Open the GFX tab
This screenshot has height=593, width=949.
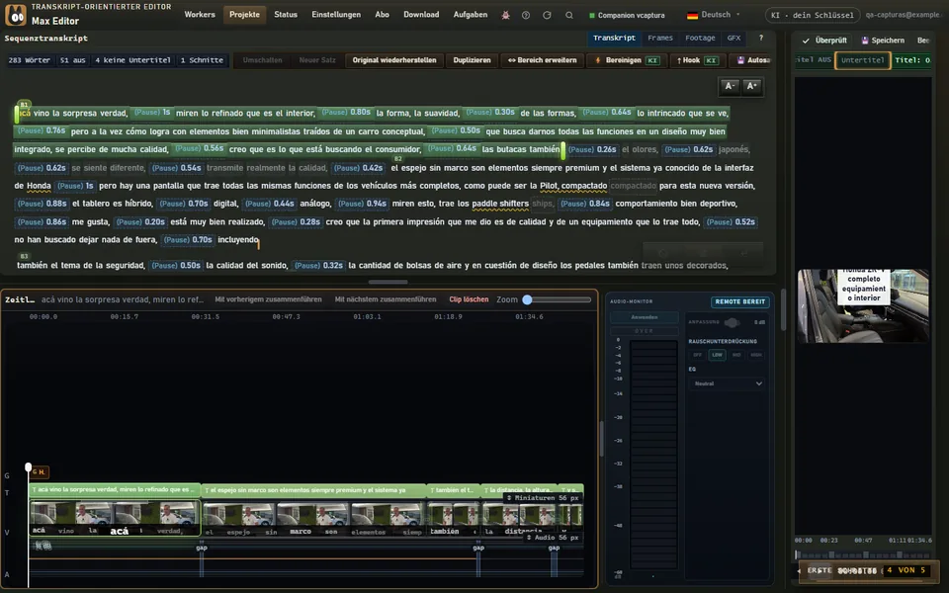click(x=733, y=39)
